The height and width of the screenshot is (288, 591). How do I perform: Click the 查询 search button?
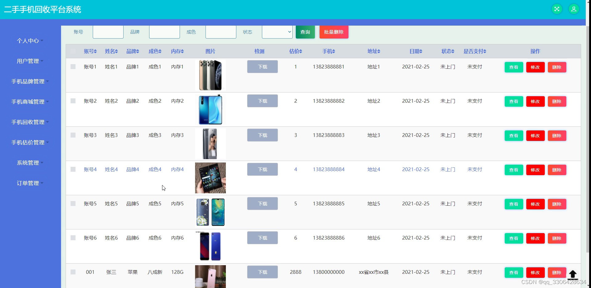click(x=305, y=32)
